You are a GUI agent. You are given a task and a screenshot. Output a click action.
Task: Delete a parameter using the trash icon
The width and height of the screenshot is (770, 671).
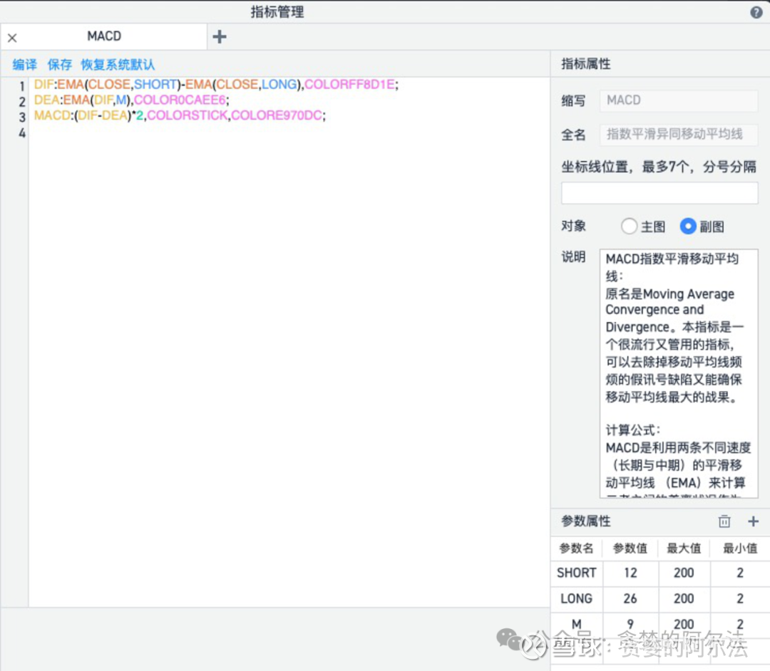[x=724, y=521]
